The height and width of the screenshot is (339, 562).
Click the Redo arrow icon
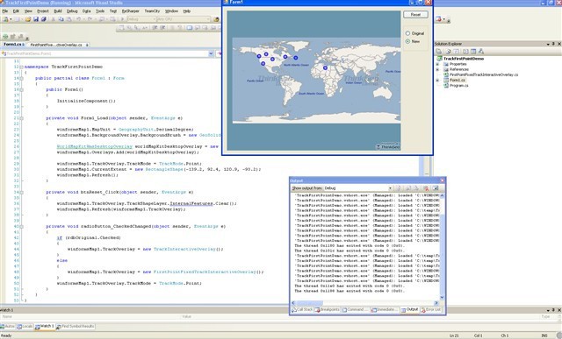click(x=90, y=19)
